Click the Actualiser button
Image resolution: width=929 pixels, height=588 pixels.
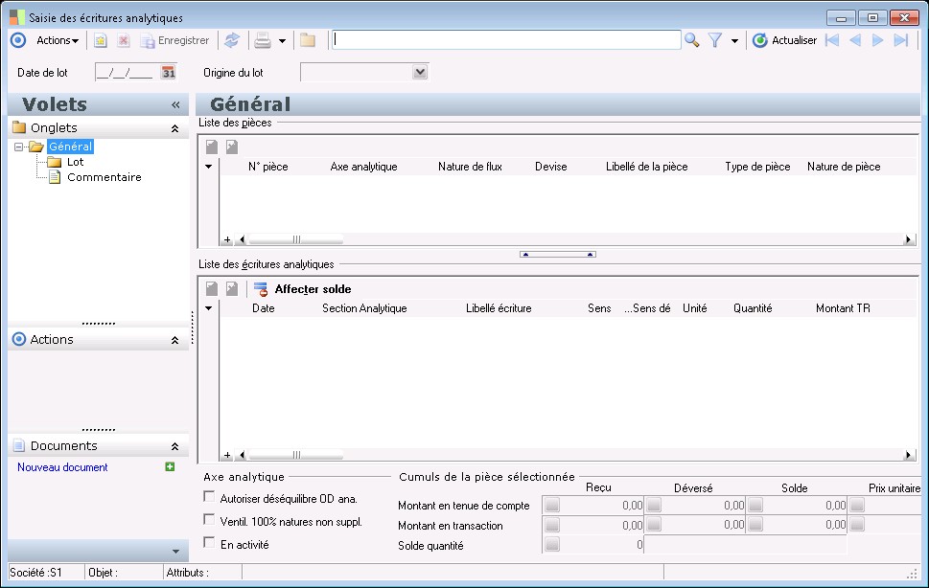[785, 40]
